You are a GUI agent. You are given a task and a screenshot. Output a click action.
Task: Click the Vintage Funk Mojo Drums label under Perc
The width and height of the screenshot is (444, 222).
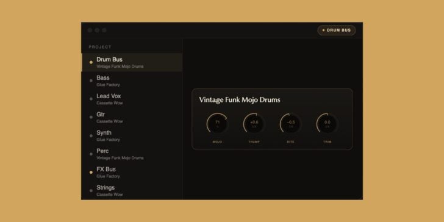coord(120,158)
